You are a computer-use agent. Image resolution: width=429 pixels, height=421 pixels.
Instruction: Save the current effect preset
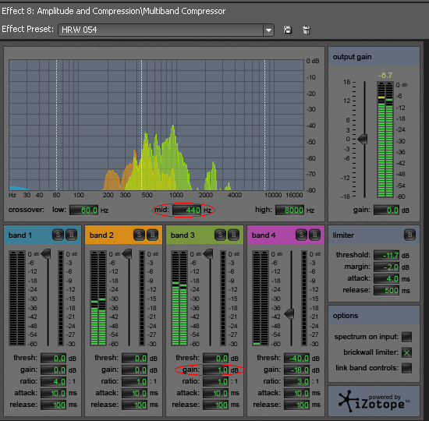click(288, 30)
